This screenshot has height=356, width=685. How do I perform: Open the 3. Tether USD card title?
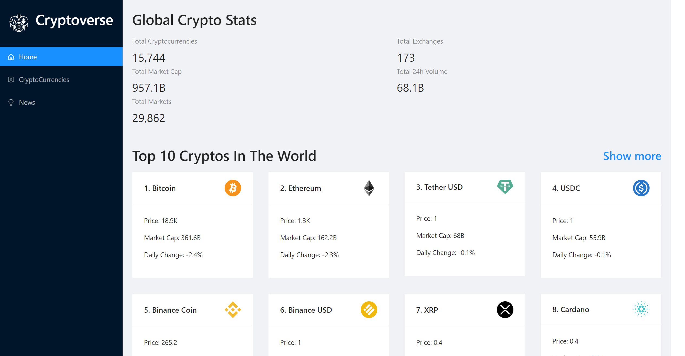click(x=440, y=187)
